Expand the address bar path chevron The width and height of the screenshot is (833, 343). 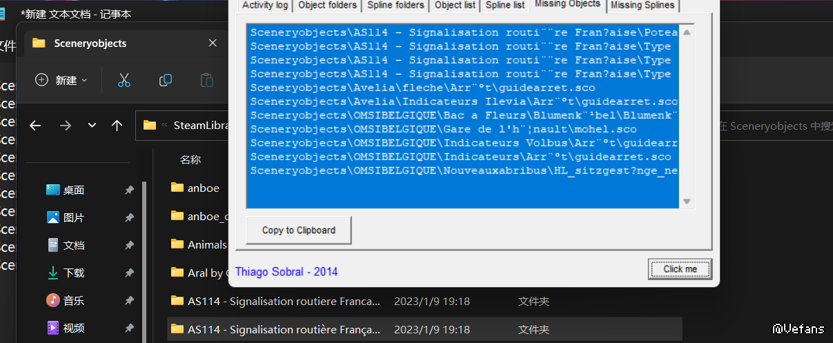pyautogui.click(x=165, y=125)
